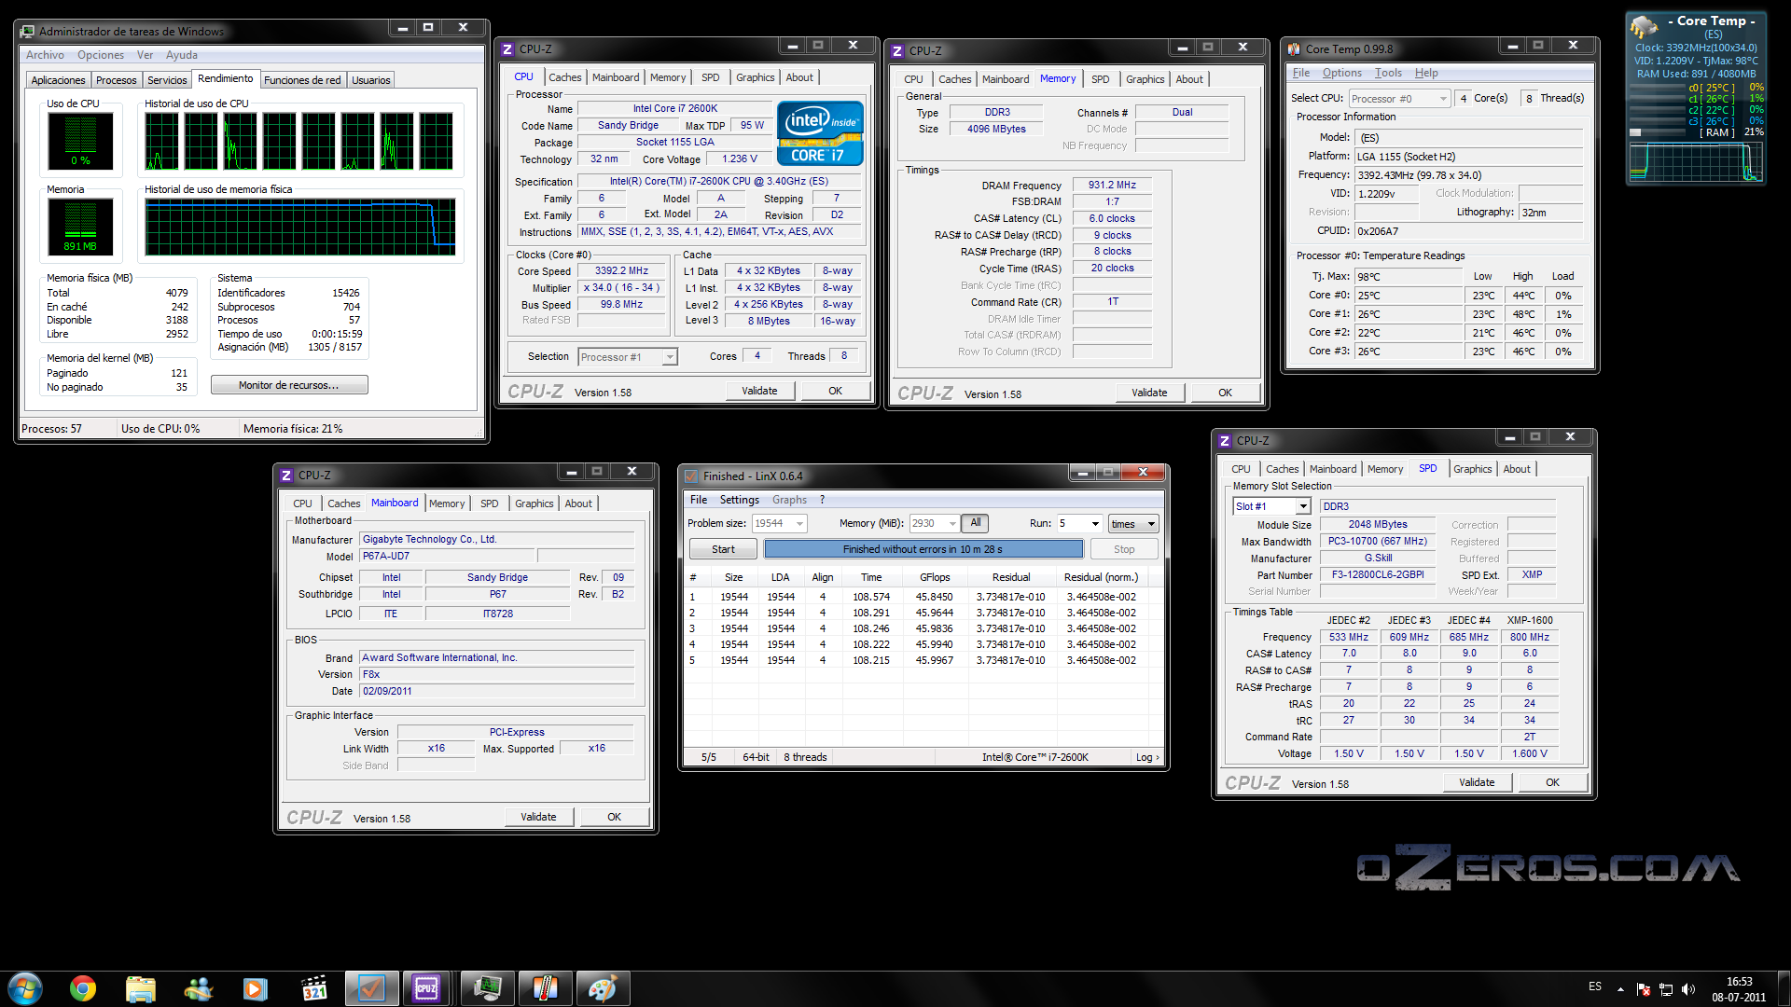The image size is (1791, 1007).
Task: Select Caches tab in CPU-Z Memory window
Action: 954,79
